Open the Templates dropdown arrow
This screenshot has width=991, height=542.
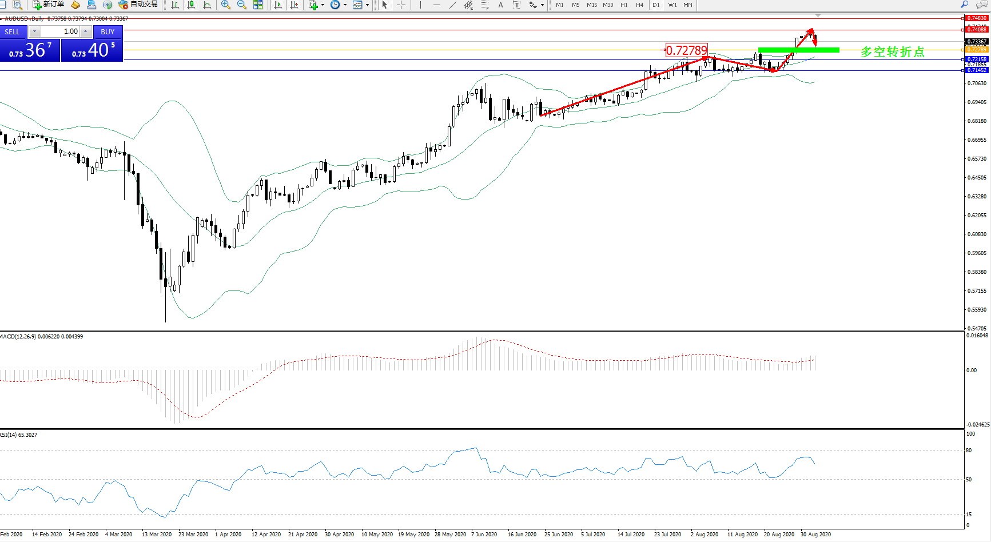tap(367, 5)
